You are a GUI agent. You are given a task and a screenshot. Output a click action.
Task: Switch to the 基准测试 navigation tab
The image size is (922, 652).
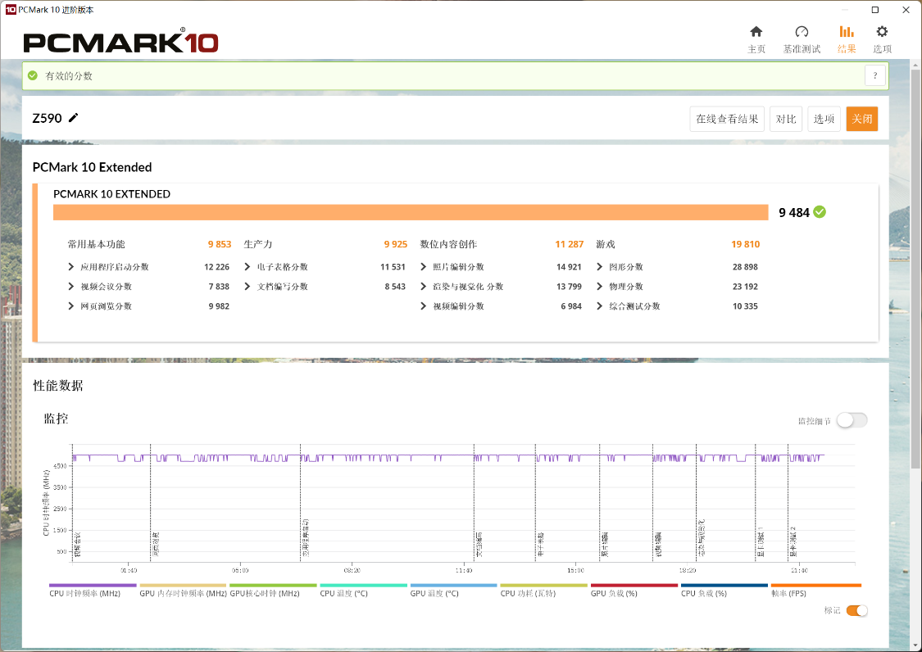[x=801, y=41]
